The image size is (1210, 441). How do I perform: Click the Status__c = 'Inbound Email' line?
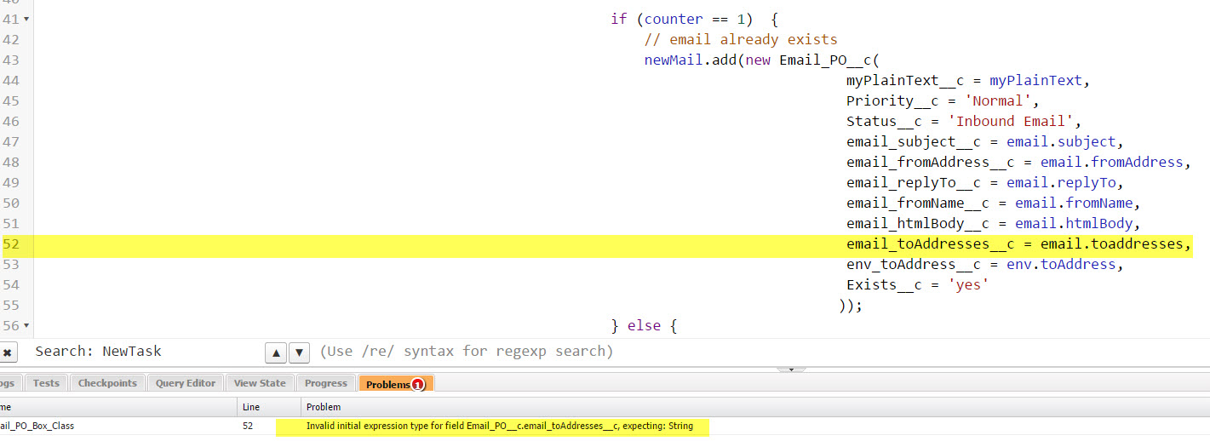tap(964, 121)
